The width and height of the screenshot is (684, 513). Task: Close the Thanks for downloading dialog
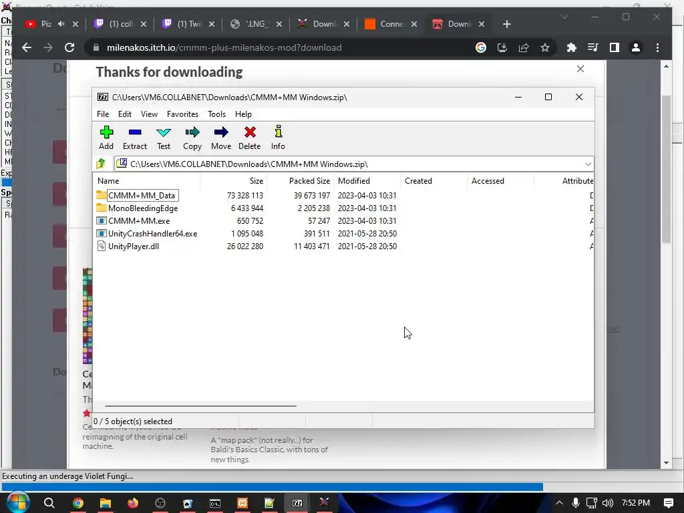point(580,69)
